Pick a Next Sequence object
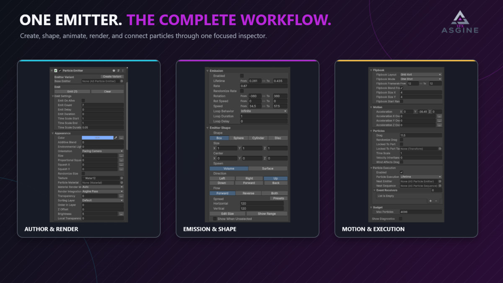This screenshot has width=503, height=283. [x=440, y=186]
